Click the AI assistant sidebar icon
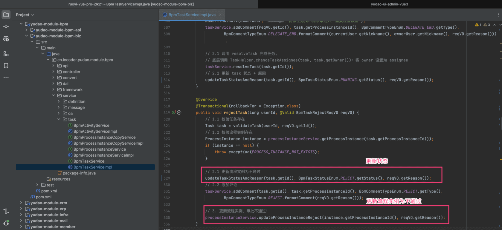 click(6, 39)
